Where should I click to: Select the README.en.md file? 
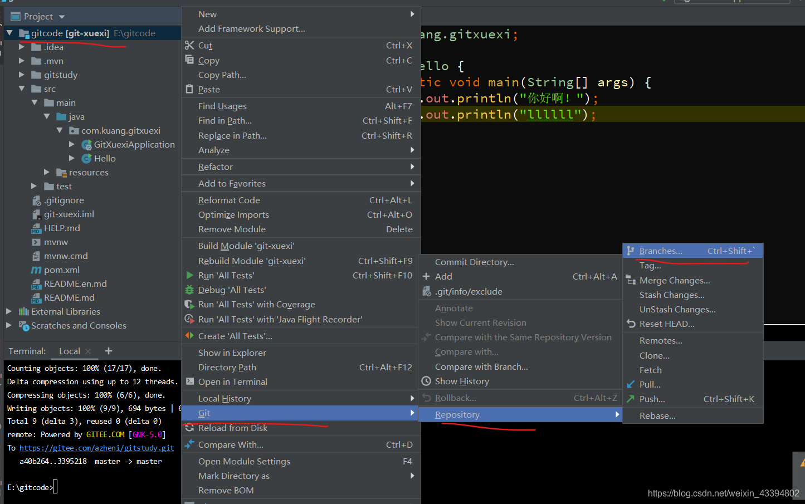75,283
